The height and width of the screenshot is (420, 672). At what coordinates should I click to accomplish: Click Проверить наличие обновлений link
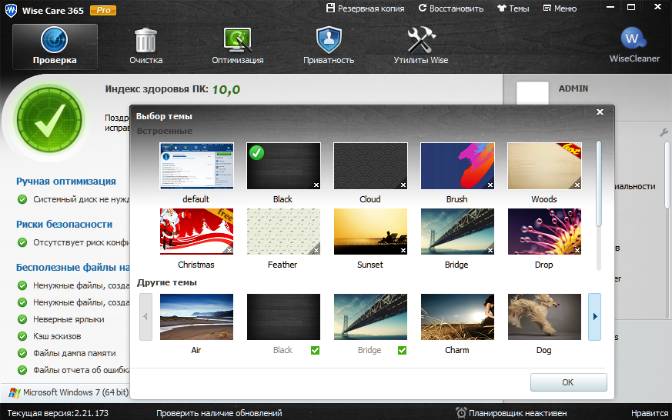[x=219, y=413]
